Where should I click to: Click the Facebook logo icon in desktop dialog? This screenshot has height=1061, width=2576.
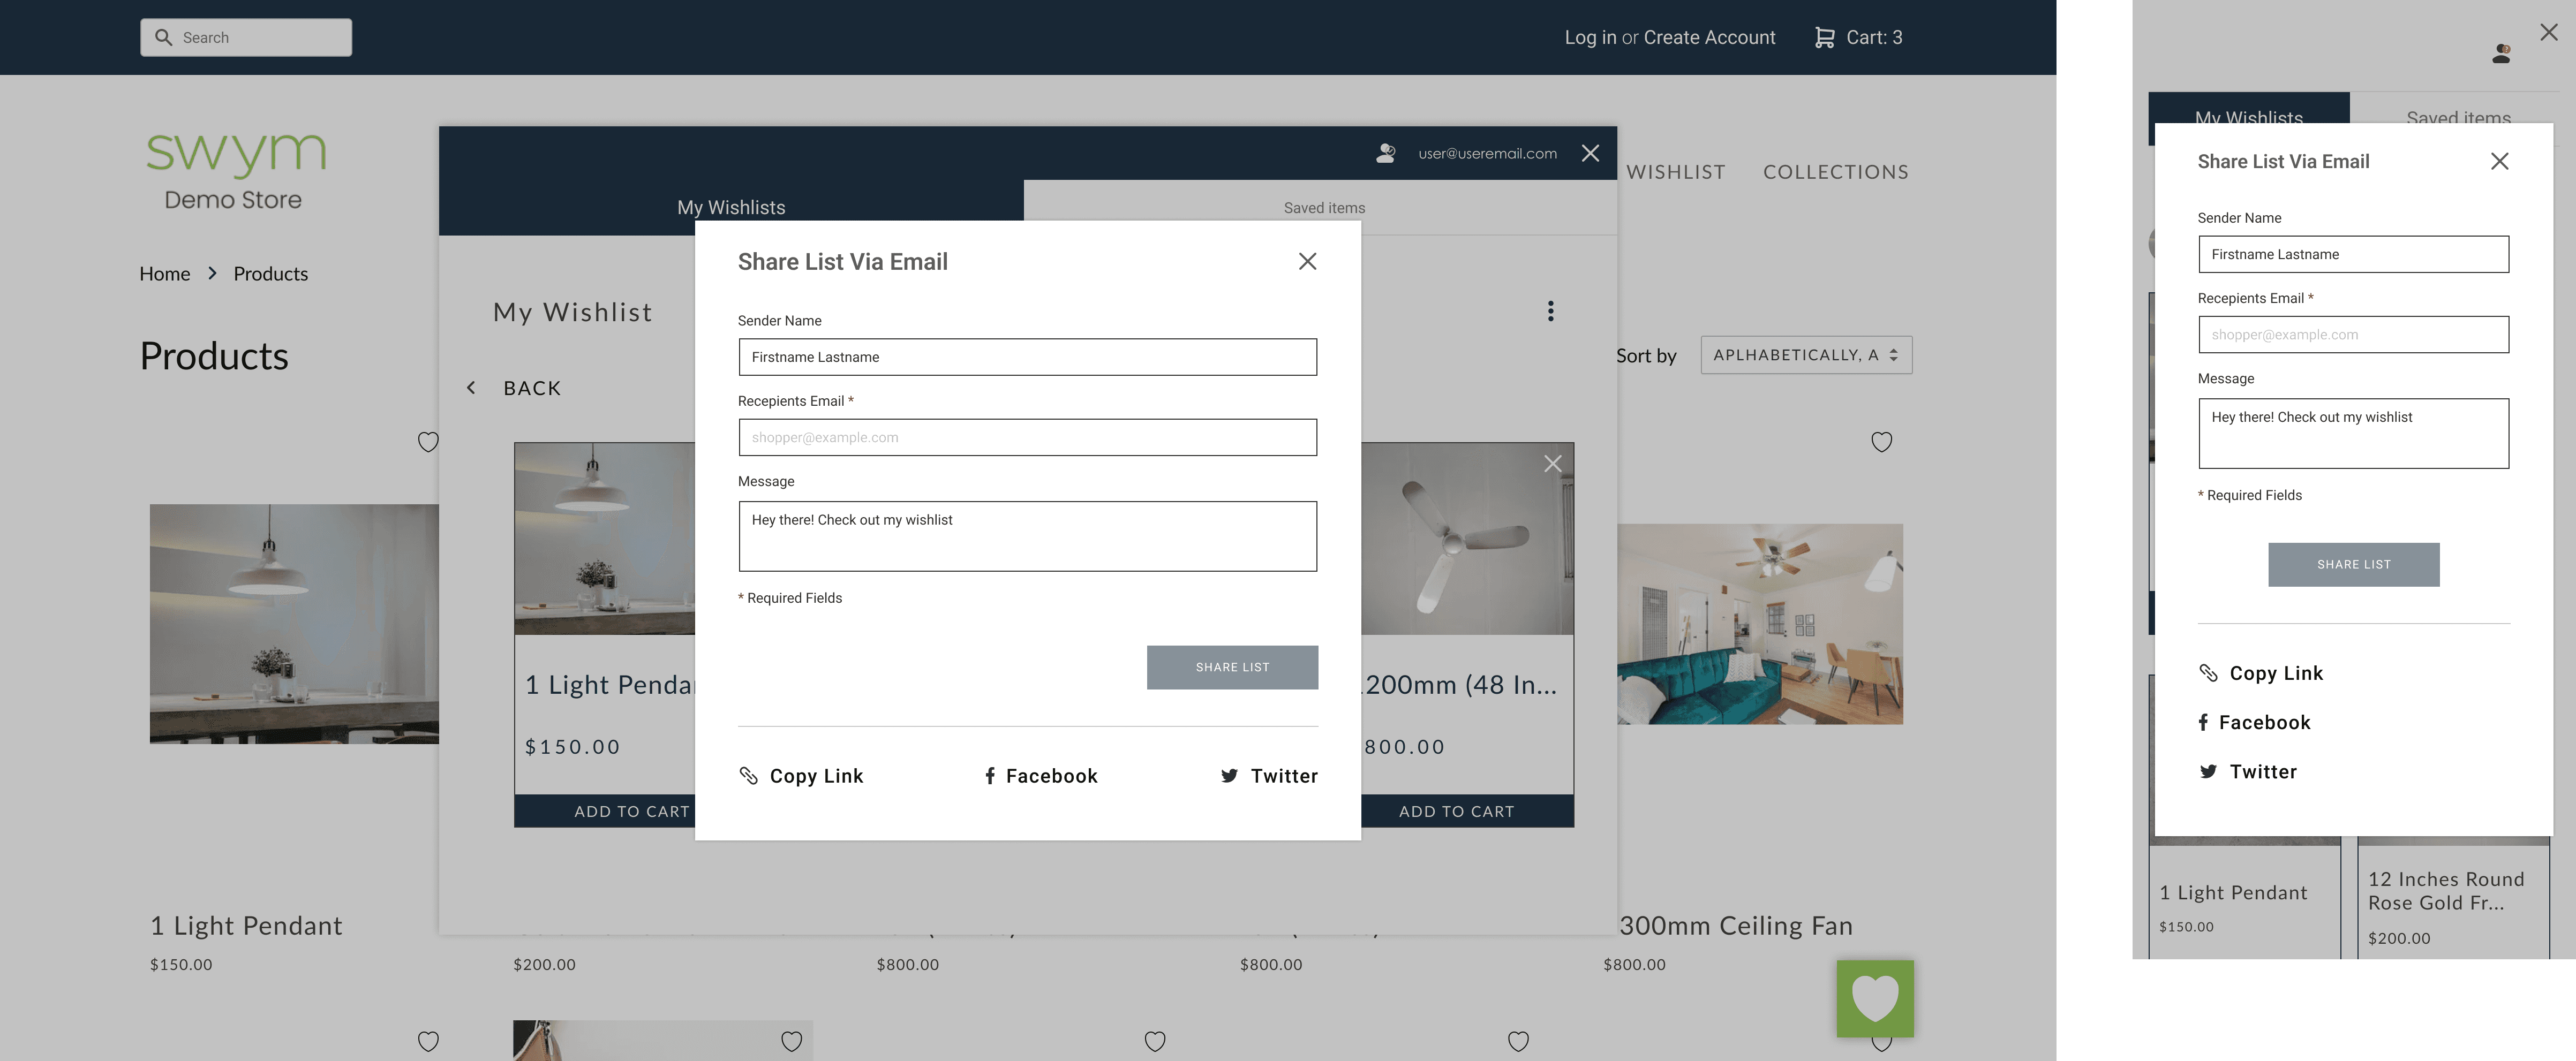pos(990,776)
